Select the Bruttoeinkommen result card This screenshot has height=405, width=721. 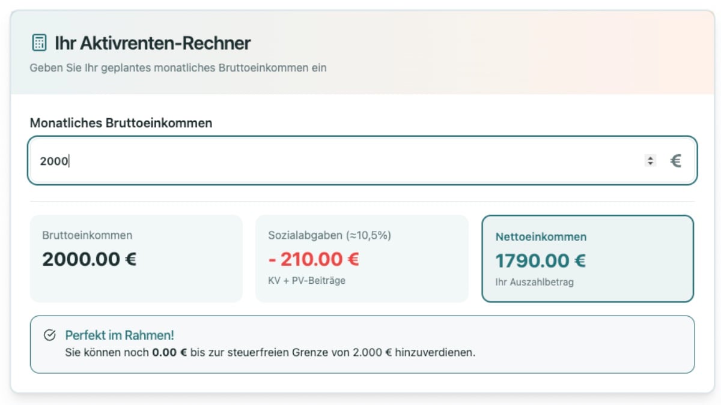pyautogui.click(x=135, y=258)
